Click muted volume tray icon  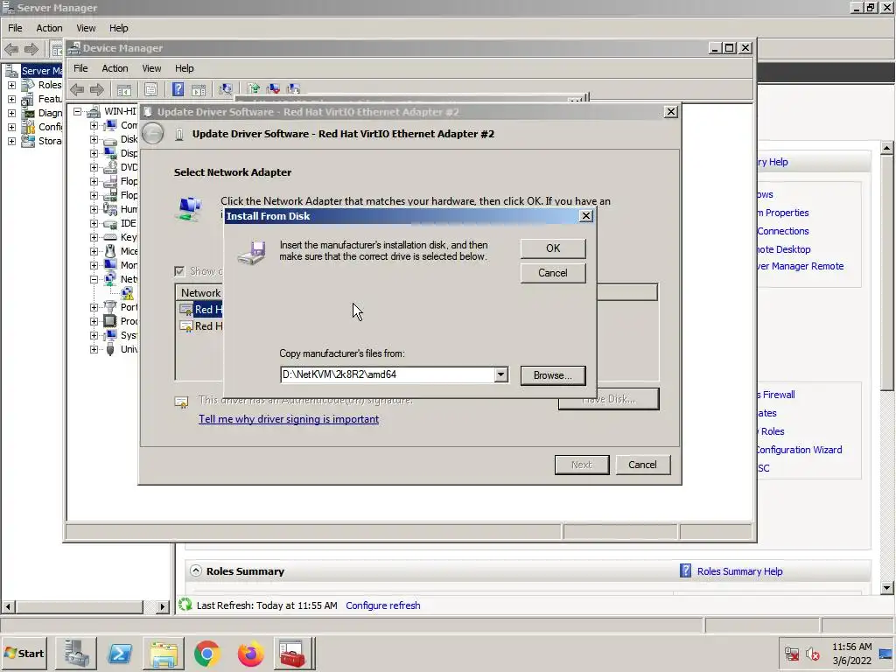pos(812,654)
